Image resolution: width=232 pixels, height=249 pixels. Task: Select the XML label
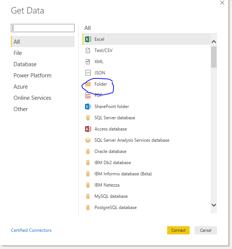[x=99, y=62]
